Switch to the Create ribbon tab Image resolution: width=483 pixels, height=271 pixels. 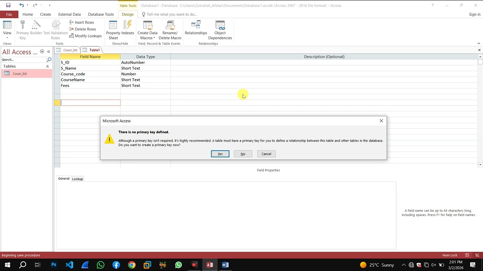(45, 14)
